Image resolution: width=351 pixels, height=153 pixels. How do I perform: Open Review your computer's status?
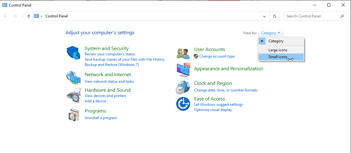(110, 54)
